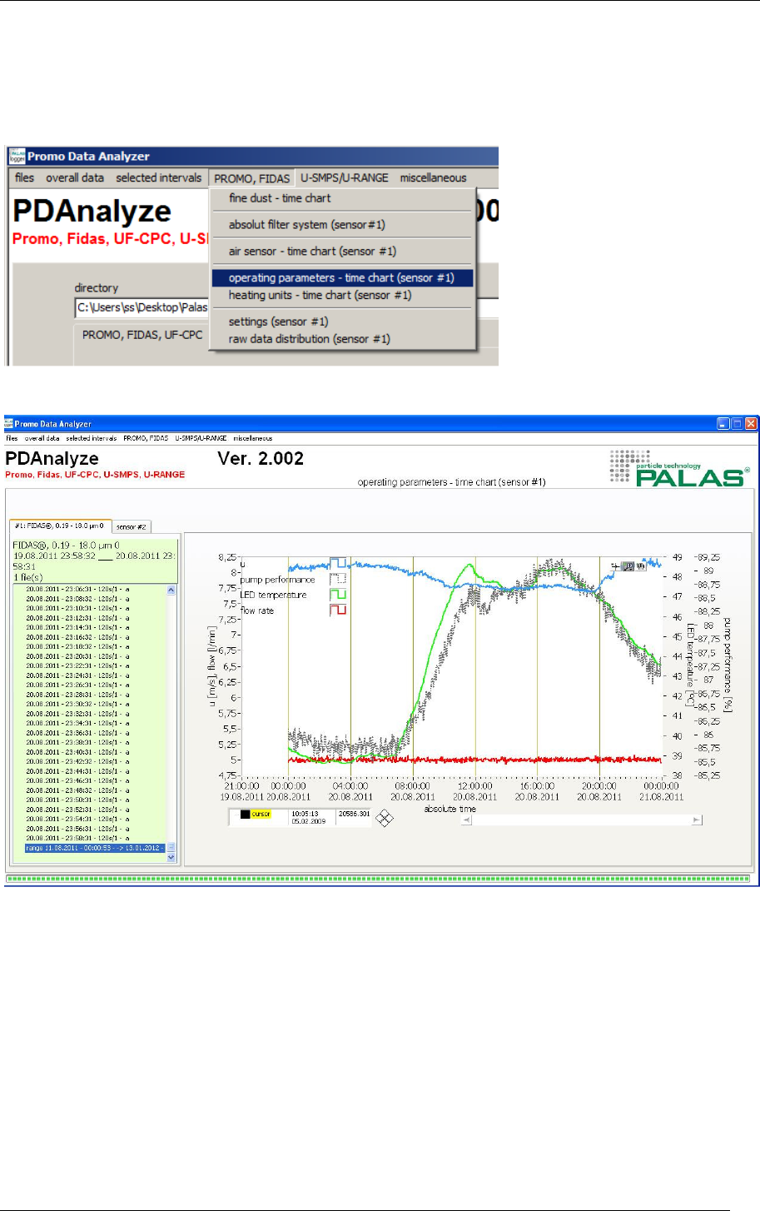The width and height of the screenshot is (760, 1211).
Task: Switch to '#1: FIDAS®, 0.19 - 18.0 µm' tab
Action: pos(60,526)
